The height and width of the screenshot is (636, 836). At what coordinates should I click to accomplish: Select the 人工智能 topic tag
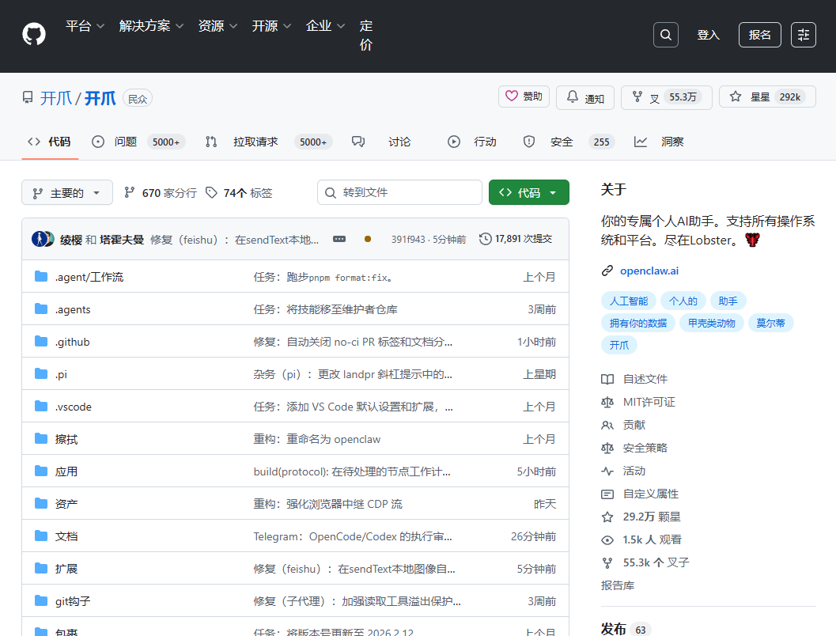point(629,301)
